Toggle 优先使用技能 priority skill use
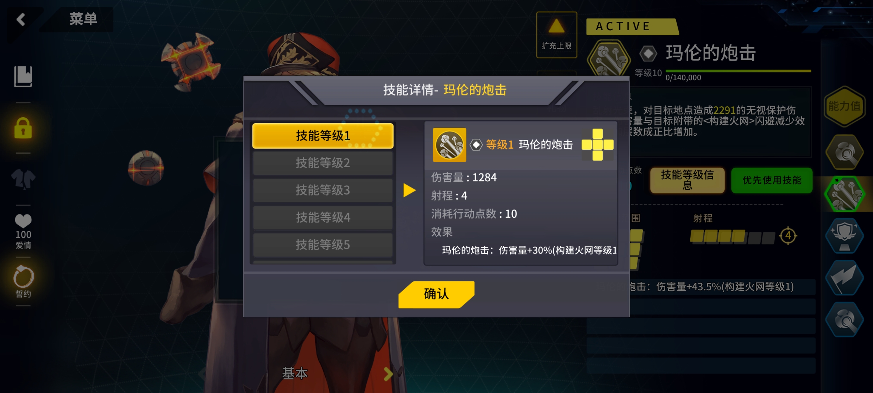Image resolution: width=873 pixels, height=393 pixels. coord(772,180)
